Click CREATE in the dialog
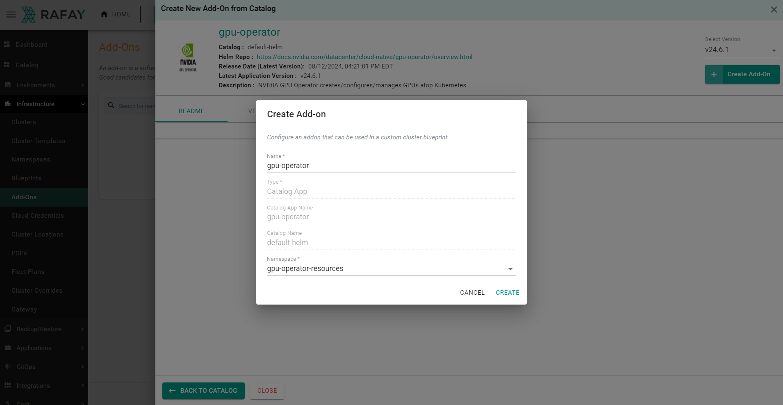783x405 pixels. point(508,293)
